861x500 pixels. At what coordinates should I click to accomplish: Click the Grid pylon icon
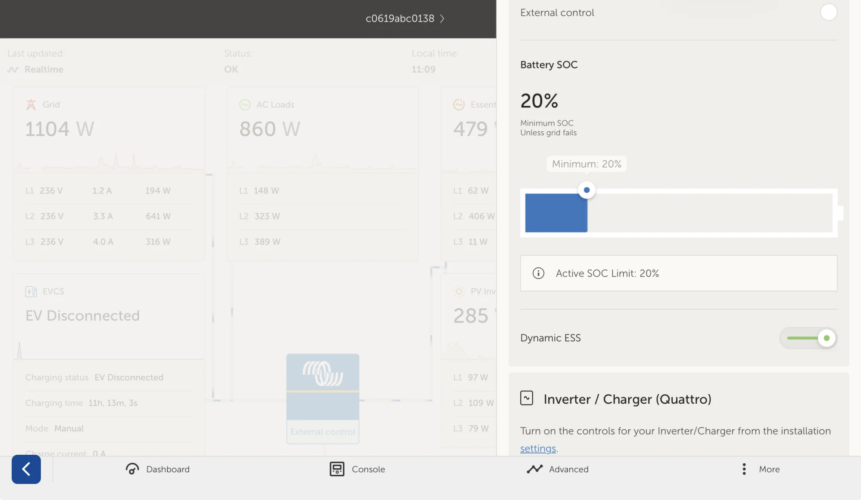tap(30, 104)
